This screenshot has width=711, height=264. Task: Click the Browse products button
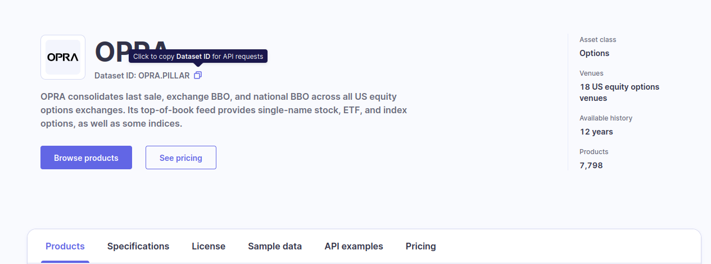click(x=86, y=158)
